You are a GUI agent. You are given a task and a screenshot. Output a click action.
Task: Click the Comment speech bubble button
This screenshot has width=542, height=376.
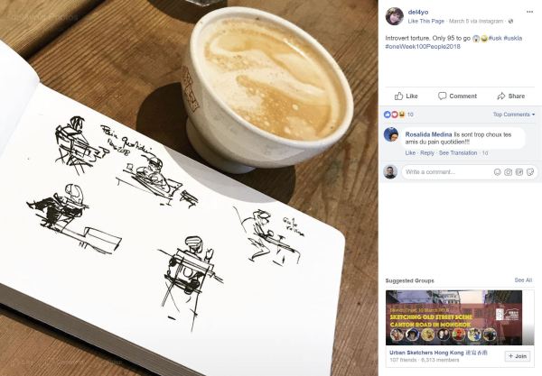[457, 96]
